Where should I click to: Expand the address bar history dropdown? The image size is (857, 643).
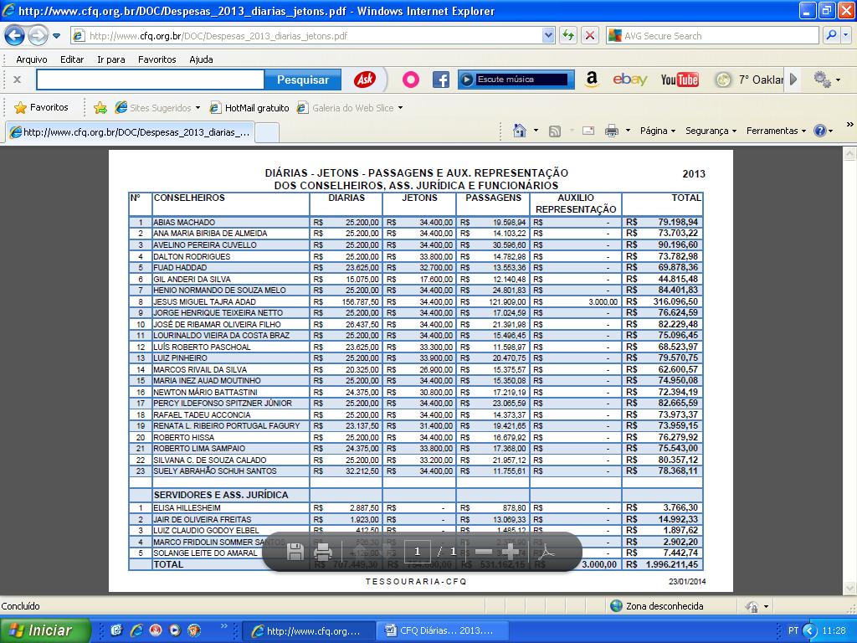[x=549, y=36]
